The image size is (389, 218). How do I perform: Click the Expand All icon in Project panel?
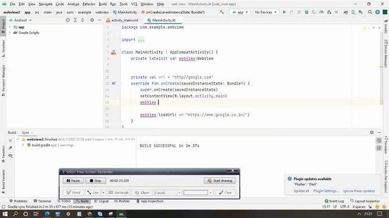(x=75, y=20)
